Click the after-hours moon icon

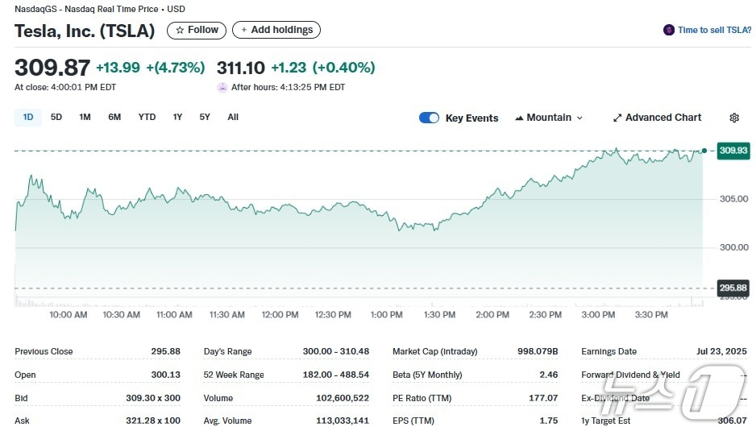click(x=222, y=87)
